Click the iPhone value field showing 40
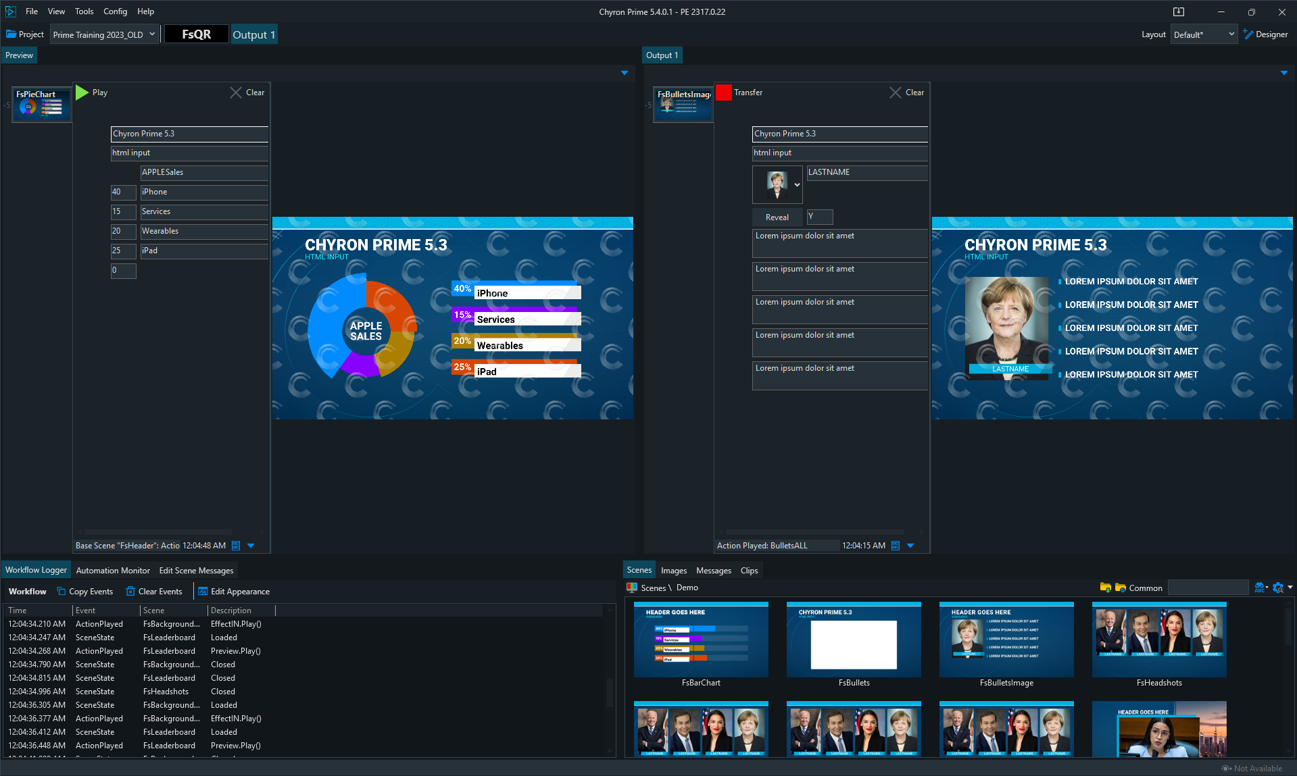1297x776 pixels. click(x=124, y=192)
